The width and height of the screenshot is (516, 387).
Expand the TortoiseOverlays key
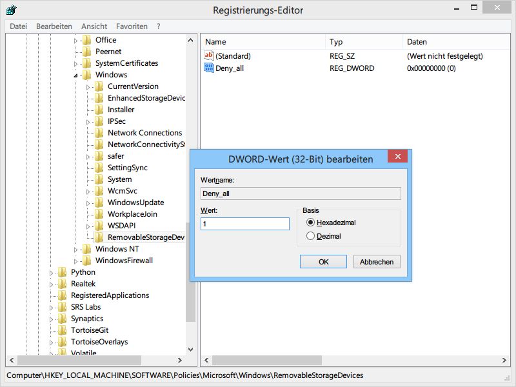coord(52,342)
